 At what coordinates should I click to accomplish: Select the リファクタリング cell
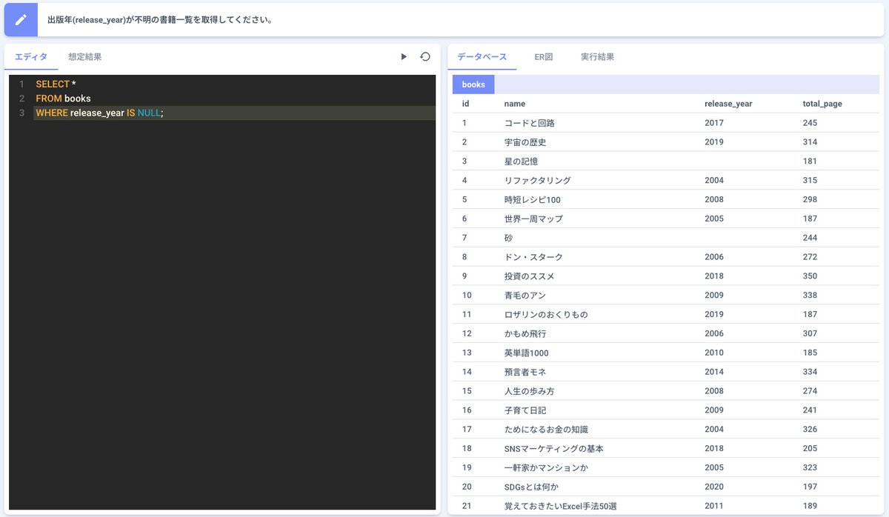point(538,181)
